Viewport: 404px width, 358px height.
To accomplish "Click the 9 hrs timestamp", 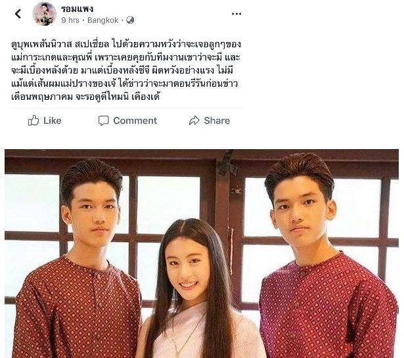I will pyautogui.click(x=70, y=20).
